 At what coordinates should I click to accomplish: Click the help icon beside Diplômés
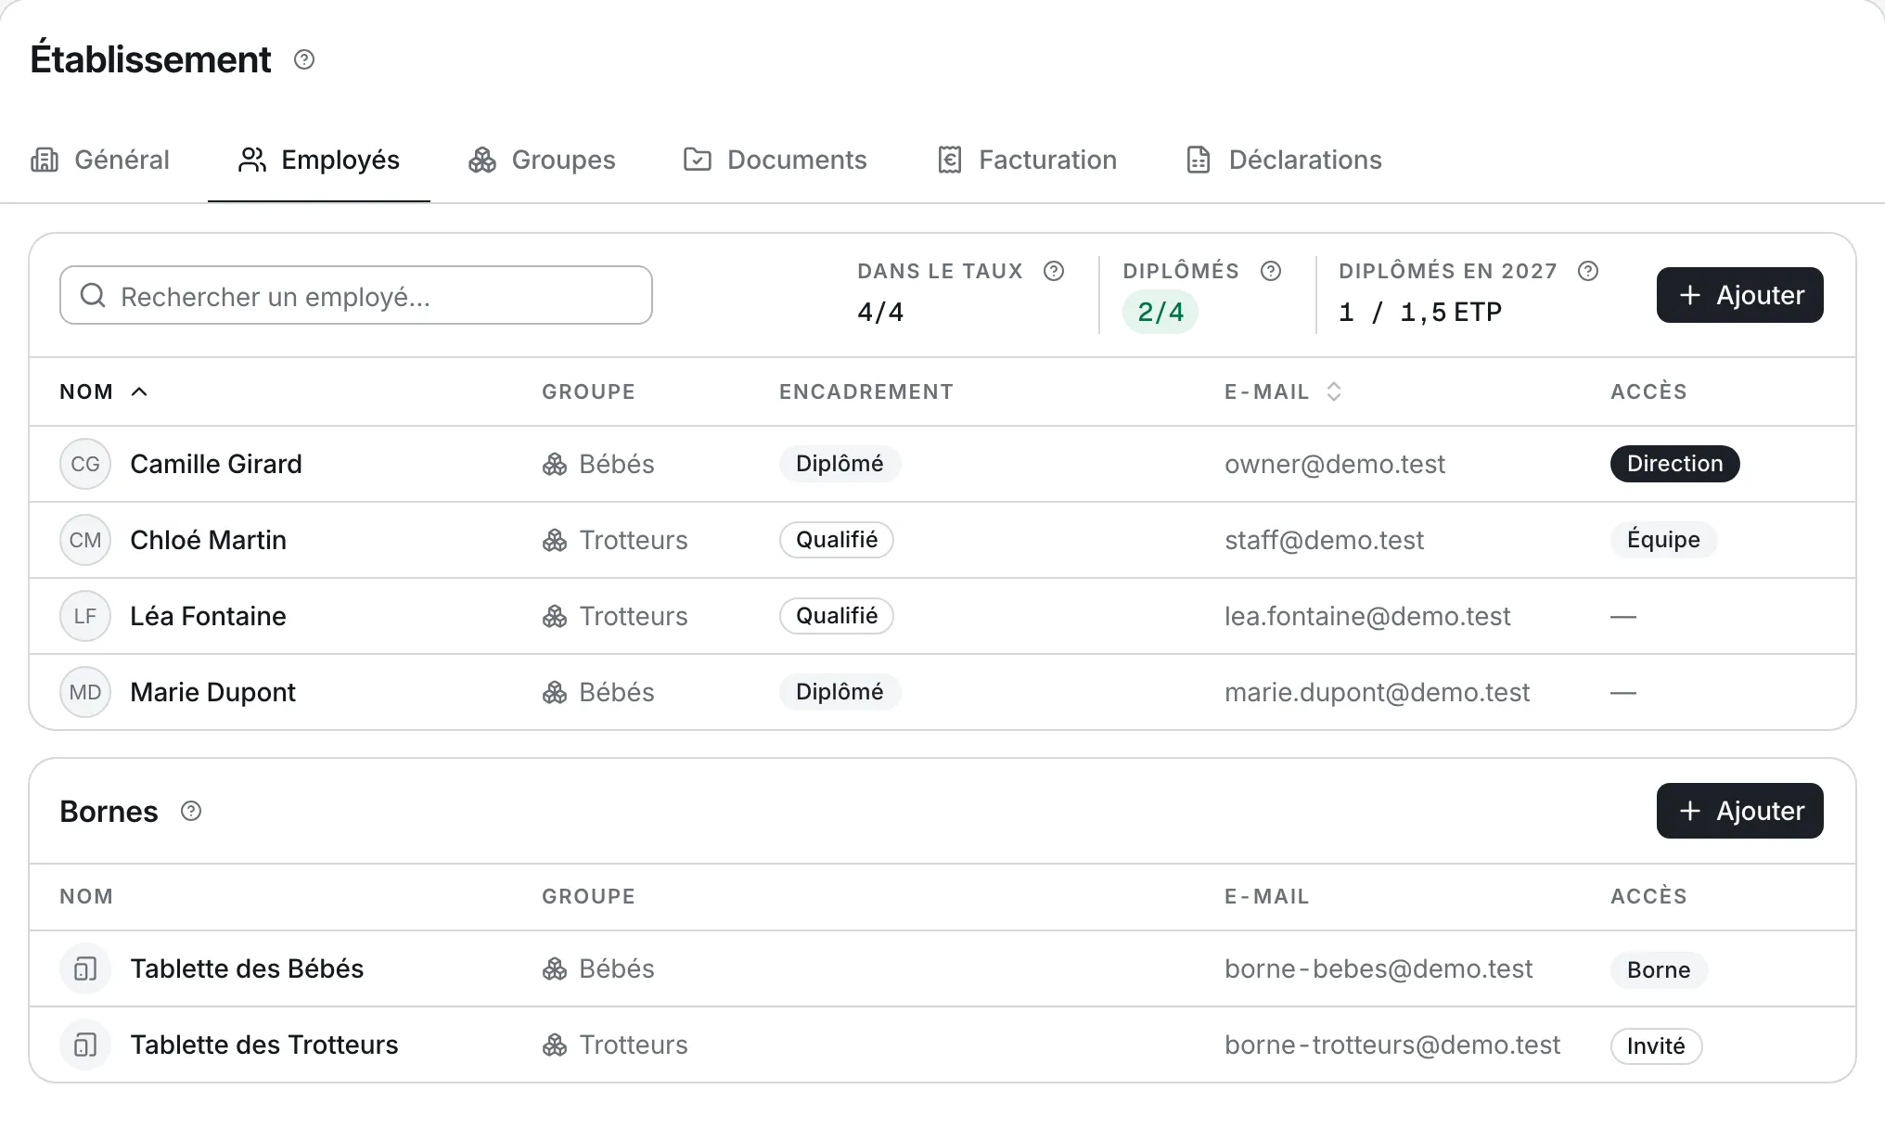click(1271, 271)
